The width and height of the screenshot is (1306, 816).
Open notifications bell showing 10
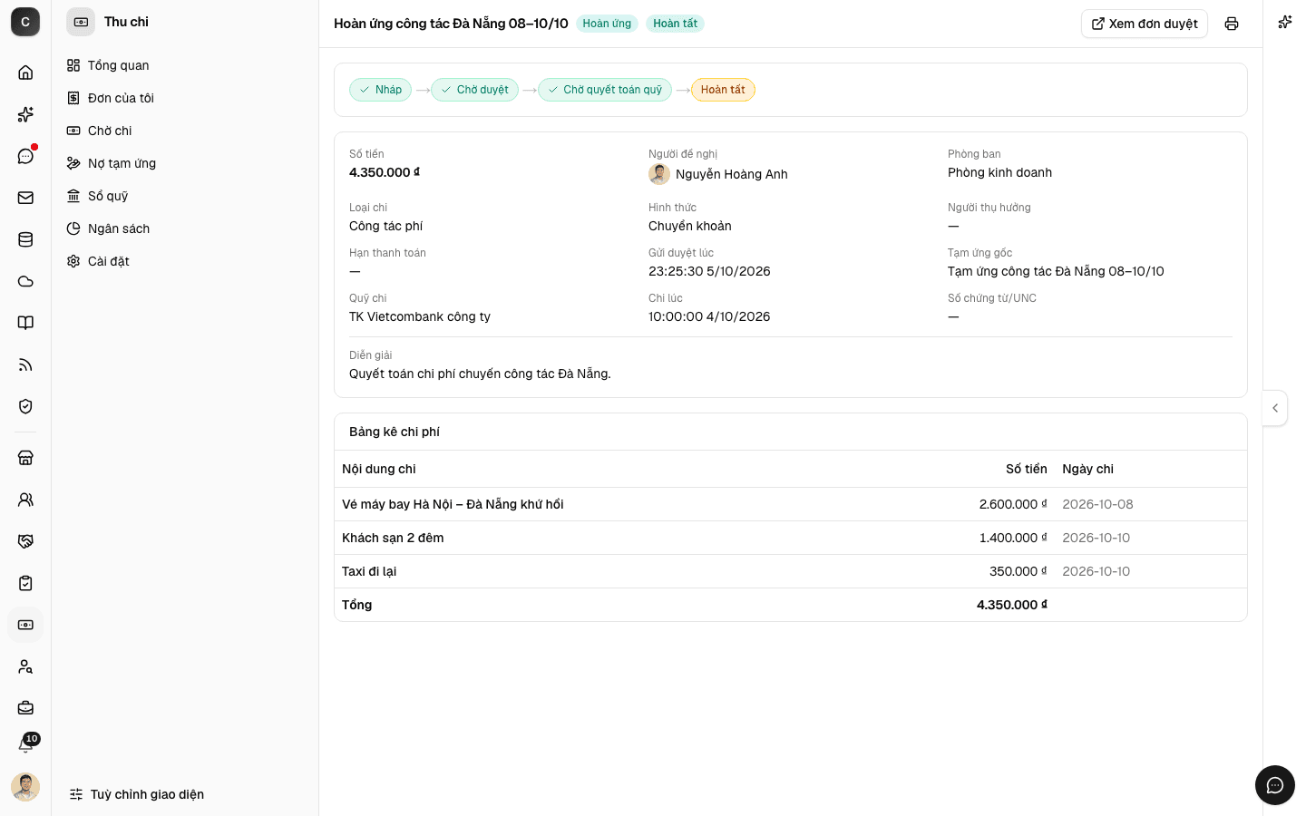[25, 744]
